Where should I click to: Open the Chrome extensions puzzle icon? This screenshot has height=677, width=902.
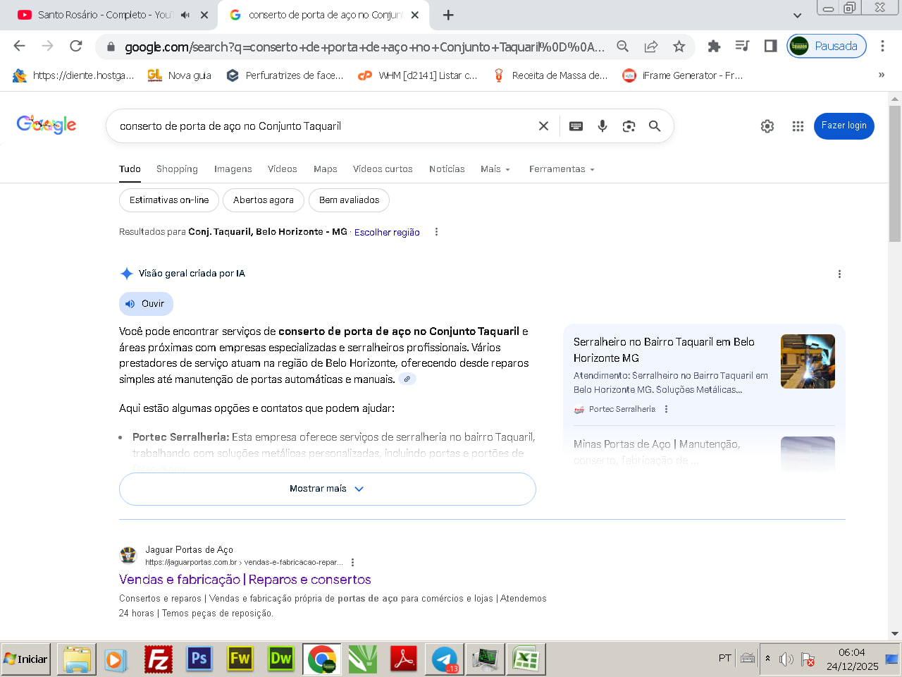point(714,47)
